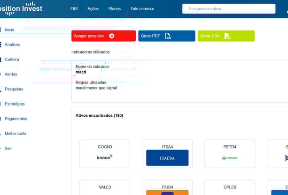Focus the 'Pesquise um ativo' search field
The height and width of the screenshot is (195, 288).
pos(229,8)
